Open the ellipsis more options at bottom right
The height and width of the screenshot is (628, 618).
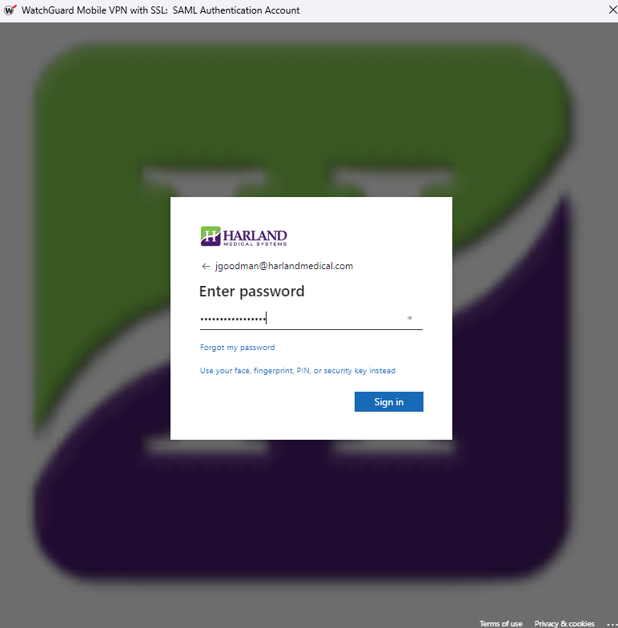[x=612, y=625]
